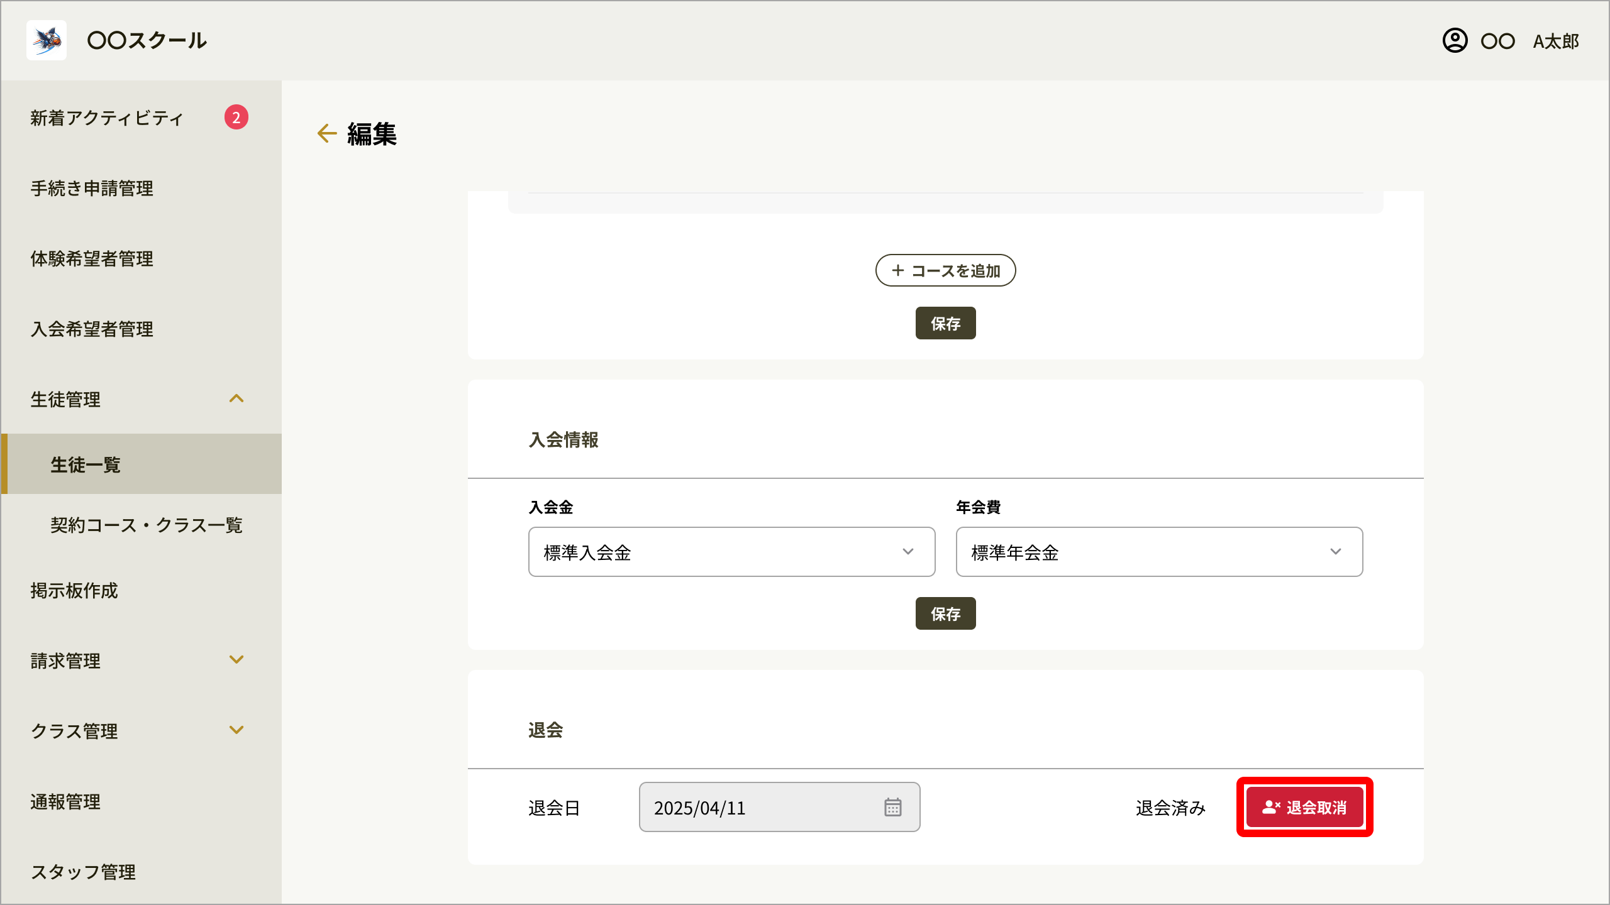Viewport: 1610px width, 905px height.
Task: Click the クラス管理 sidebar label
Action: (74, 732)
